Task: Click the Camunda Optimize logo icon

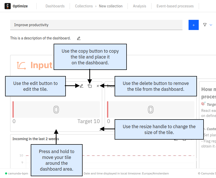Action: 7,6
